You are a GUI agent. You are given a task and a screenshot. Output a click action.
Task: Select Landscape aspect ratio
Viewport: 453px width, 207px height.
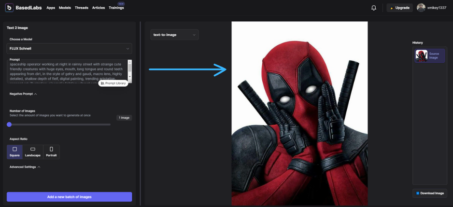tap(33, 152)
